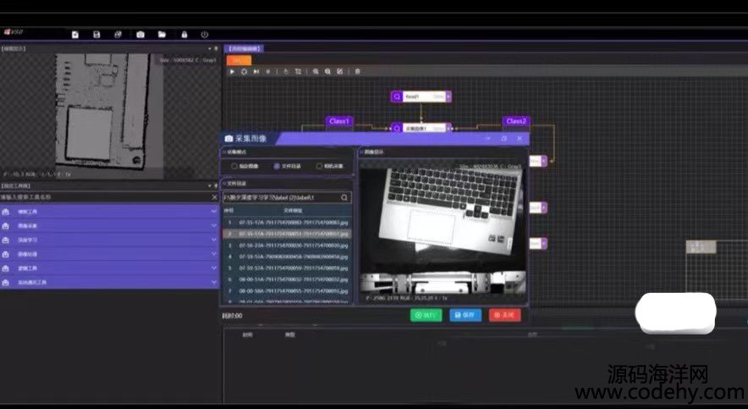Click the red 关闭 button
748x409 pixels.
click(504, 315)
